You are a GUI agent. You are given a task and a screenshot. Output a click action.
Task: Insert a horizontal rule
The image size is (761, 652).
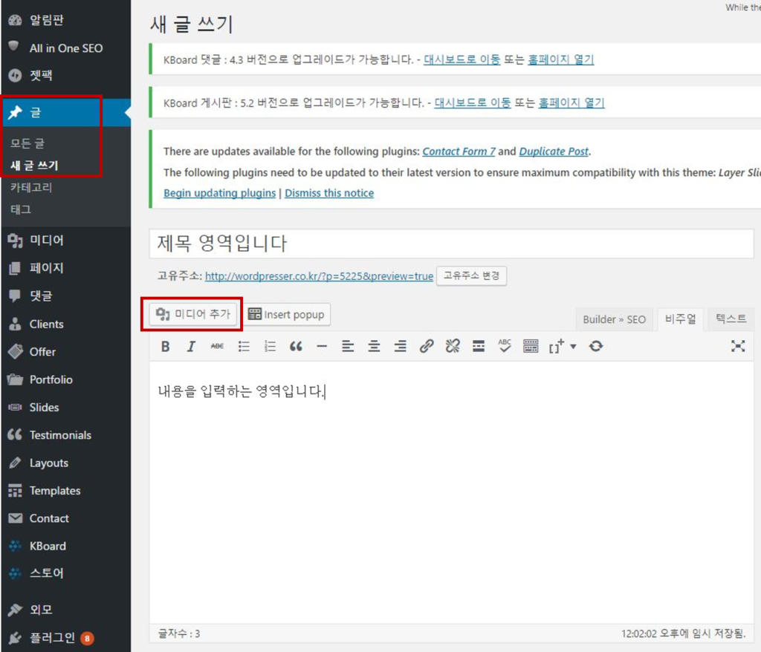click(322, 346)
